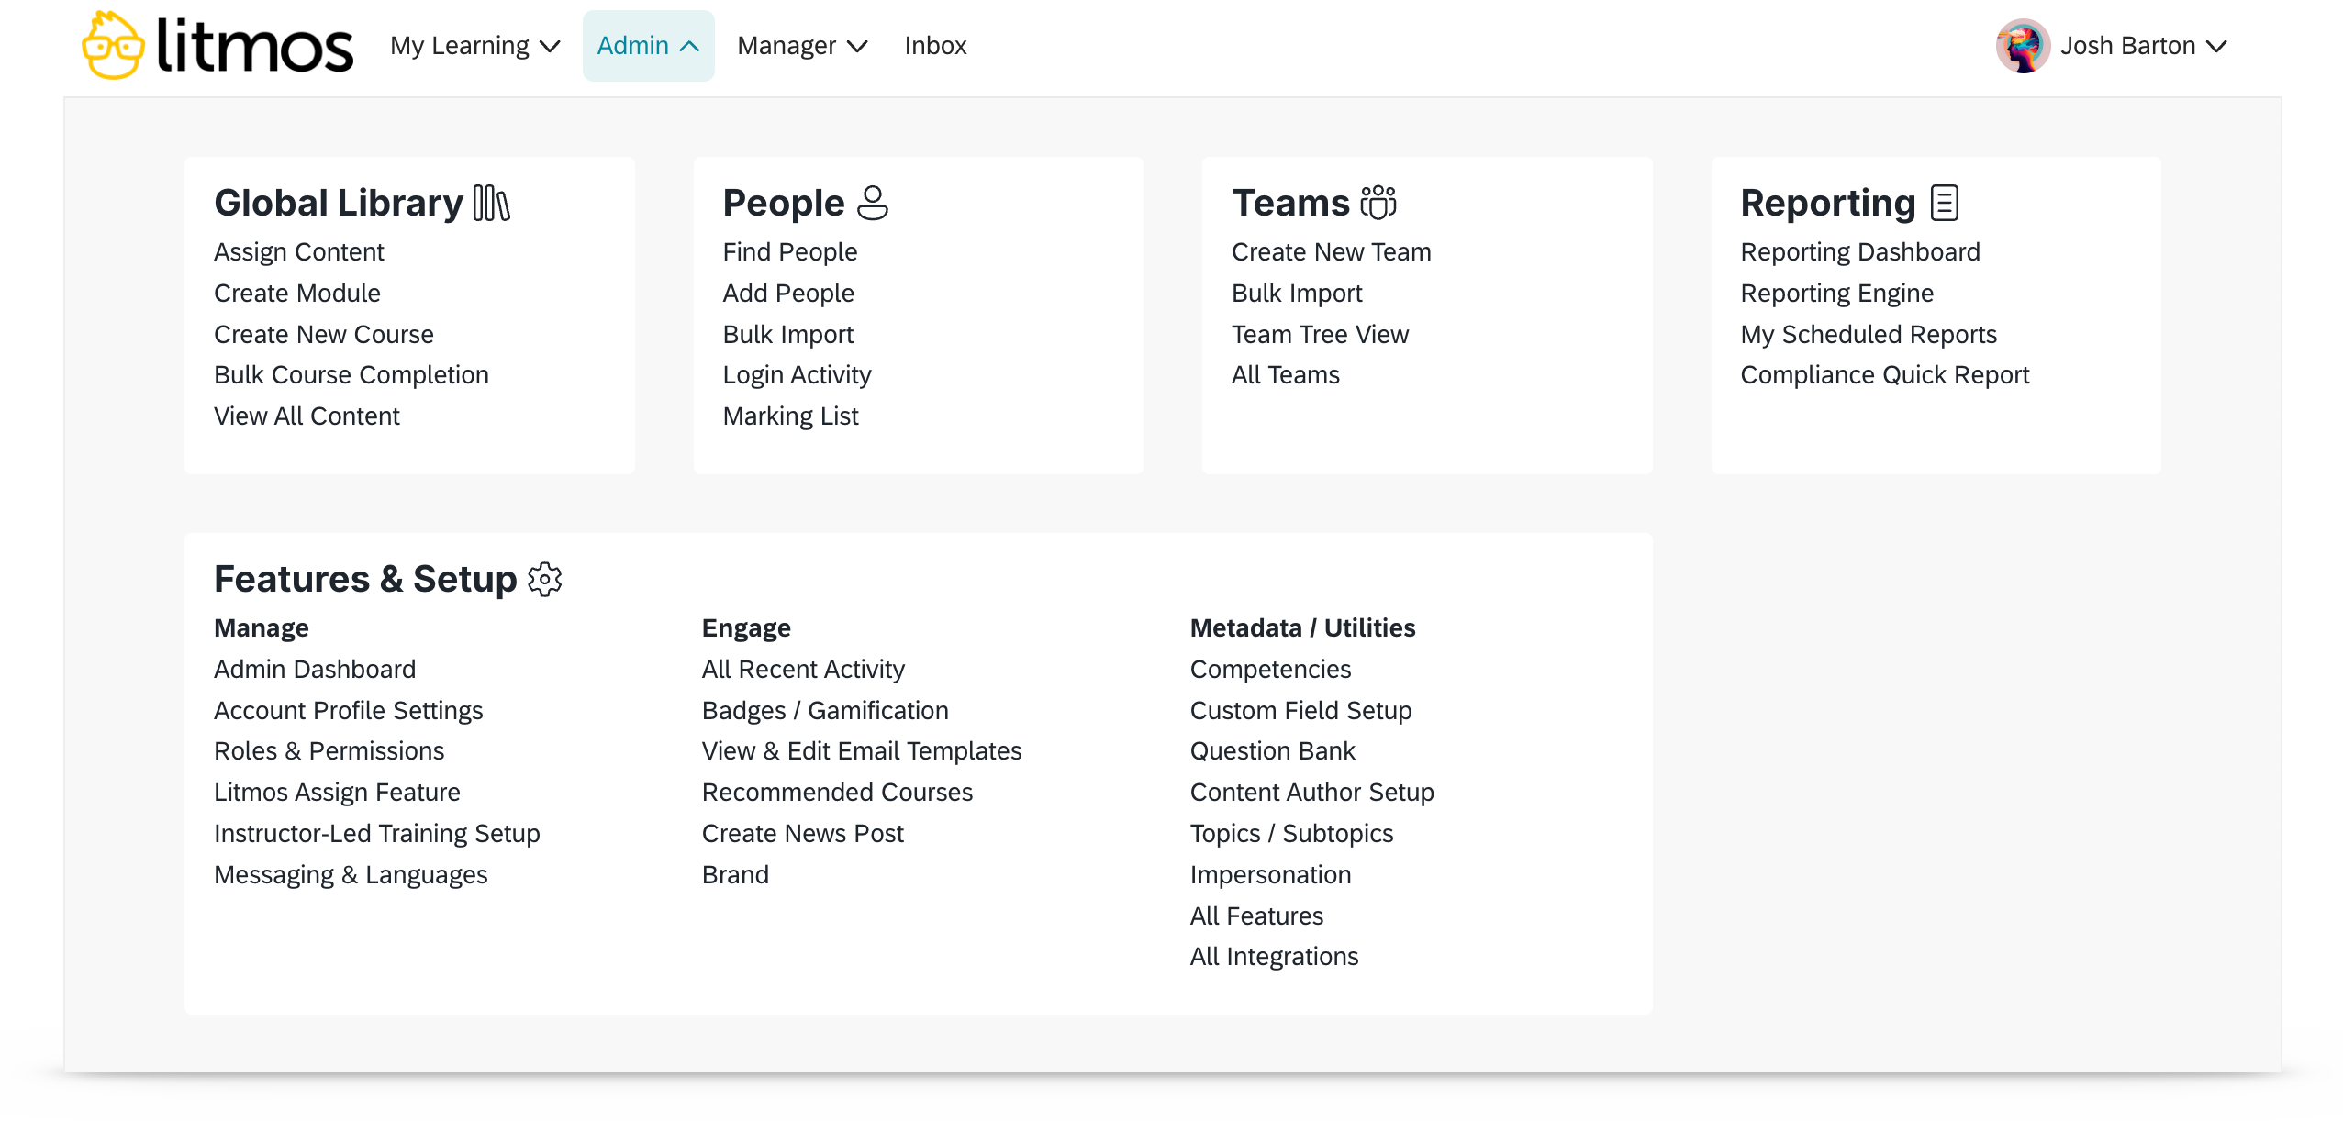Image resolution: width=2343 pixels, height=1121 pixels.
Task: Click View & Edit Email Templates
Action: point(862,750)
